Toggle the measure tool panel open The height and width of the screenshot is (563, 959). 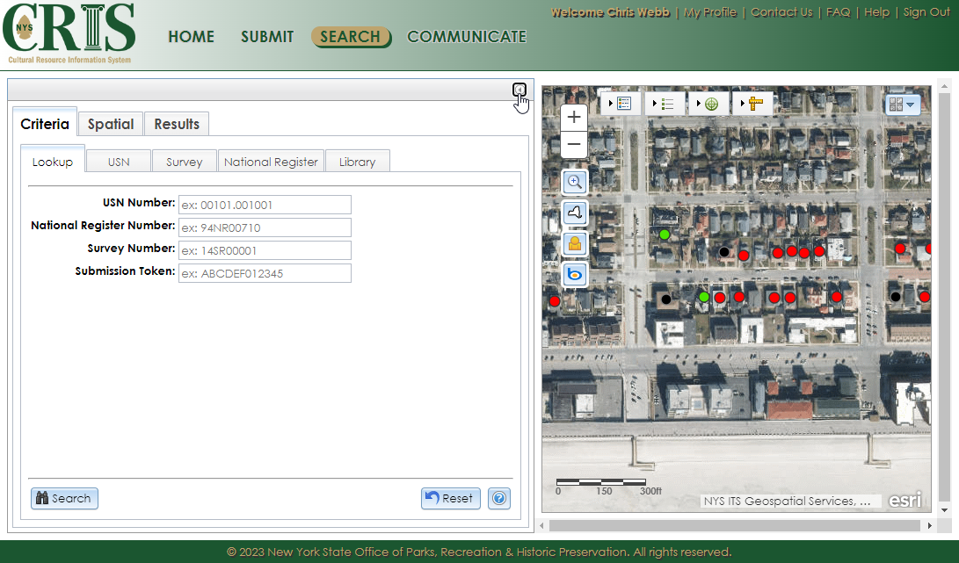coord(744,103)
